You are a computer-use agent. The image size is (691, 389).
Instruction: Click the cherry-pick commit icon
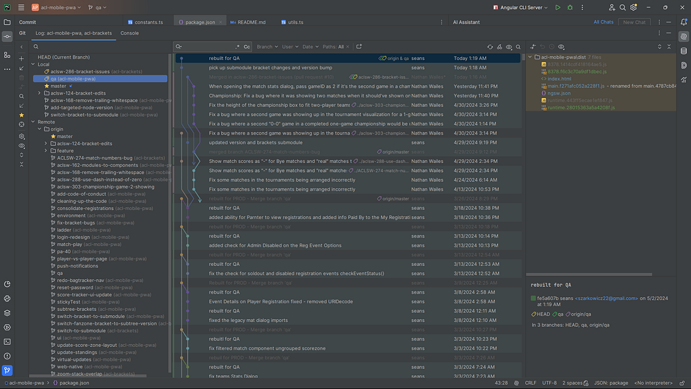point(500,47)
